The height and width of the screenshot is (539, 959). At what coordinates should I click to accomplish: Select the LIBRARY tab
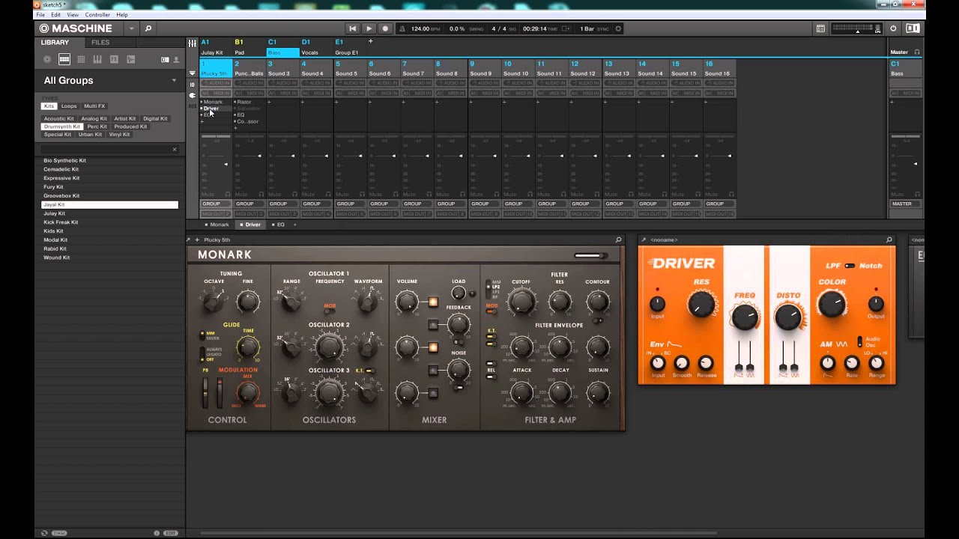[55, 43]
